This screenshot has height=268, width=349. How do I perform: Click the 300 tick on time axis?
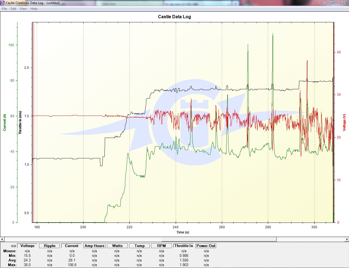314,227
